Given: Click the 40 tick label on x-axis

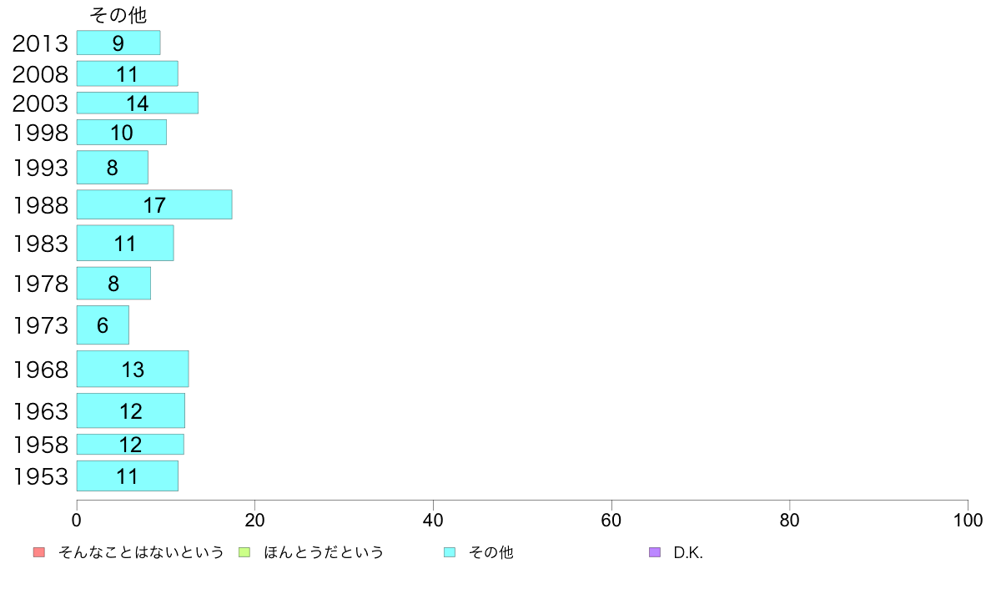Looking at the screenshot, I should coord(433,521).
